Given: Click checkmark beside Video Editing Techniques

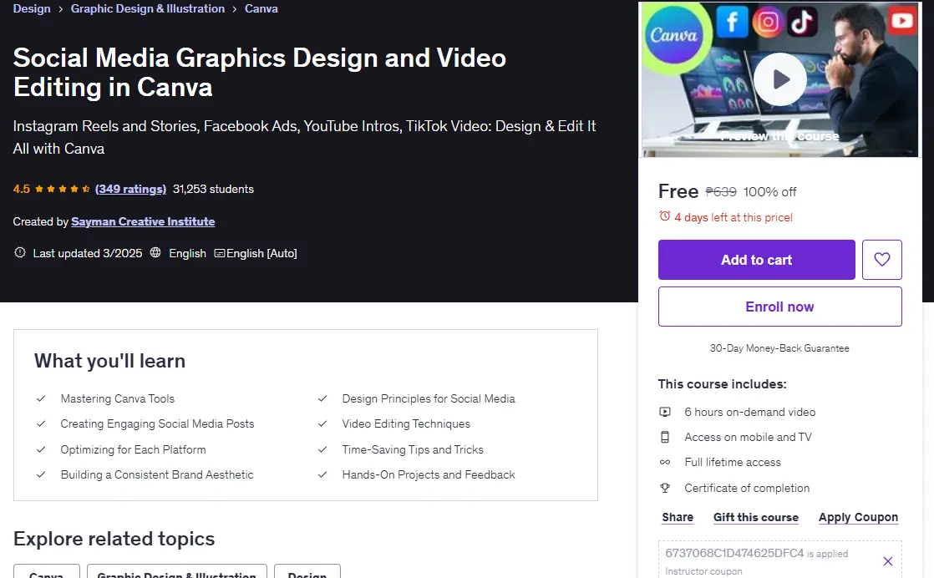Looking at the screenshot, I should (322, 423).
